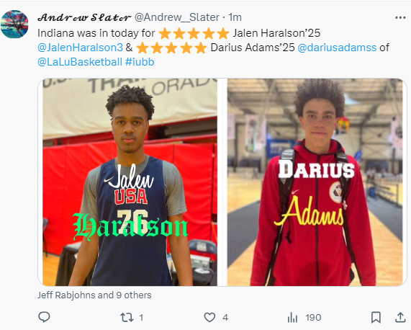411x330 pixels.
Task: Open the #iubb hashtag
Action: (x=140, y=62)
